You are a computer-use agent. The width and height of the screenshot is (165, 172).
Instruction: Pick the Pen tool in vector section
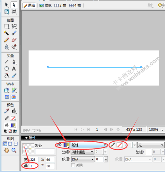(14, 62)
